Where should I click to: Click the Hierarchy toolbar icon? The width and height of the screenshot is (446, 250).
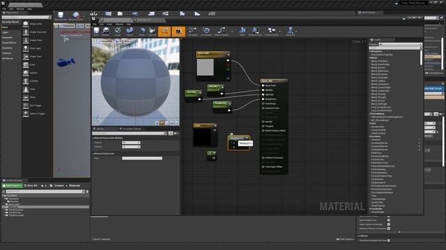[x=290, y=31]
